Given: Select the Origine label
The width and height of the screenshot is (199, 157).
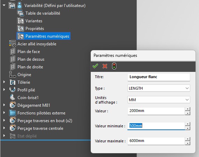Looking at the screenshot, I should pyautogui.click(x=24, y=75).
